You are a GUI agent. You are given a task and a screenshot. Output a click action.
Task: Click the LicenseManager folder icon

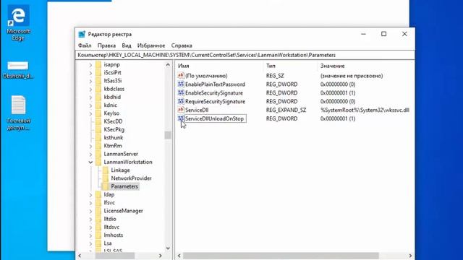click(98, 211)
